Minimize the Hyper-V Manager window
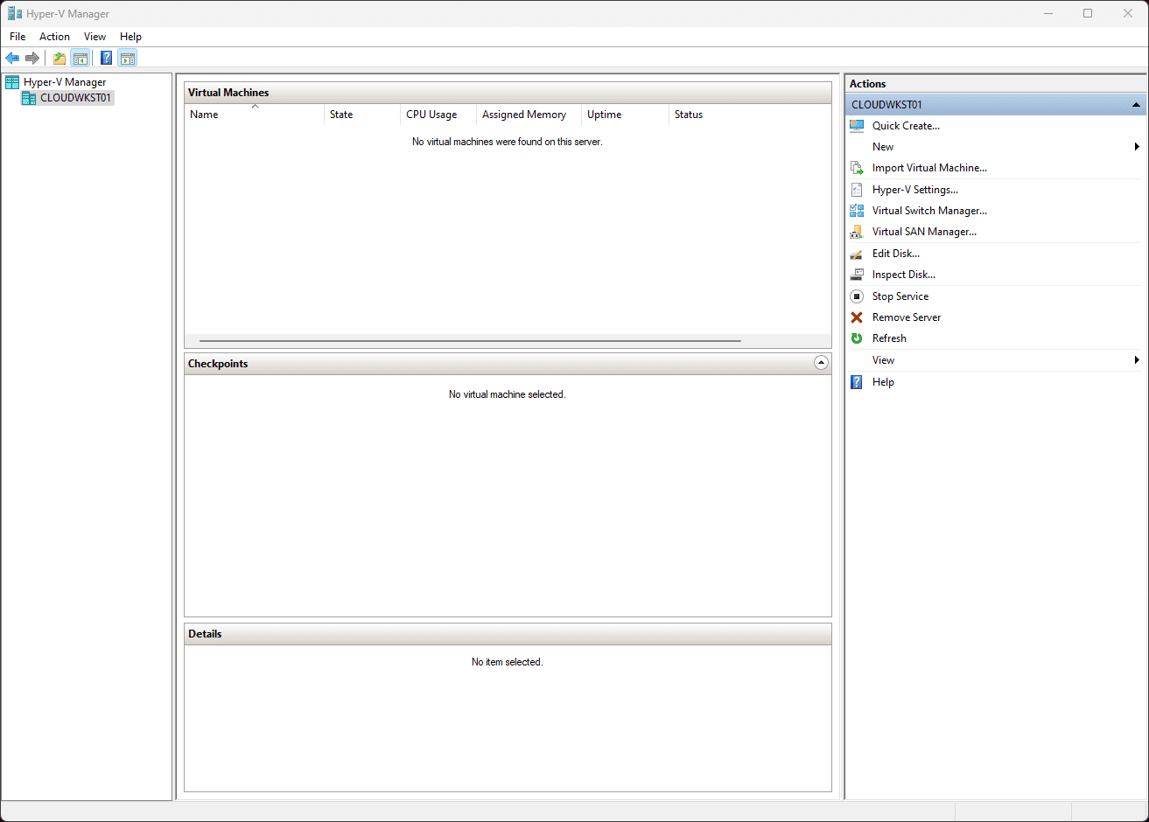Viewport: 1149px width, 822px height. 1047,13
